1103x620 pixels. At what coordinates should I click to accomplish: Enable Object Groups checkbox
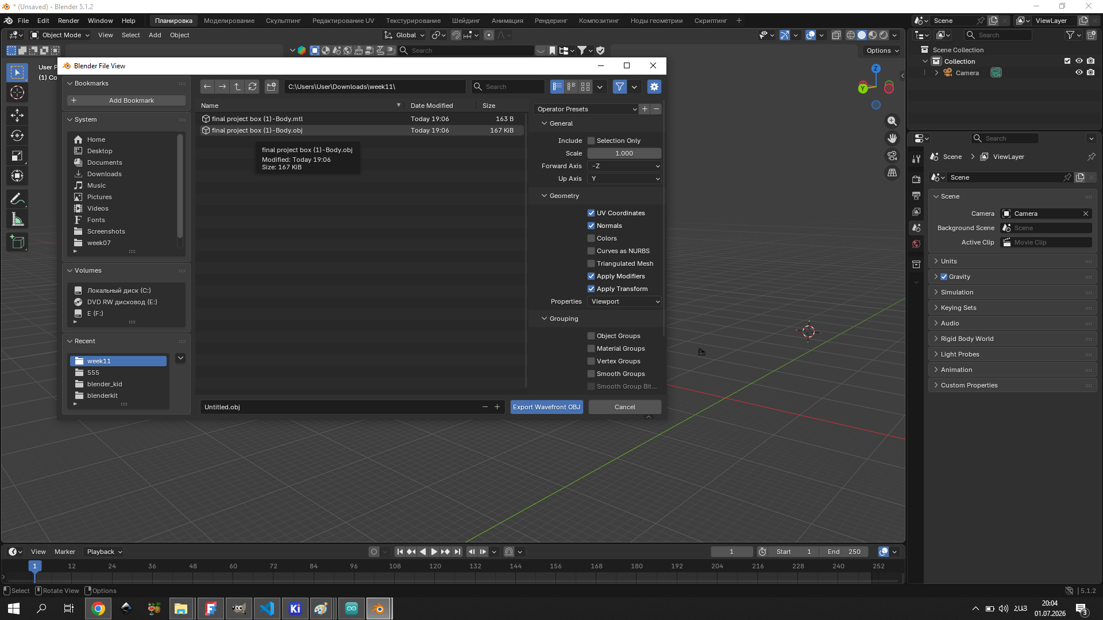coord(591,336)
